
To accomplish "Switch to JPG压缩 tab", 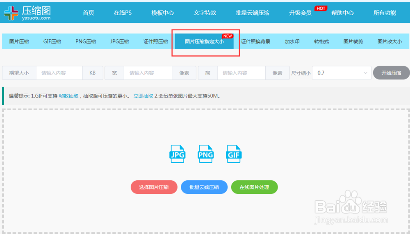I will pyautogui.click(x=119, y=41).
